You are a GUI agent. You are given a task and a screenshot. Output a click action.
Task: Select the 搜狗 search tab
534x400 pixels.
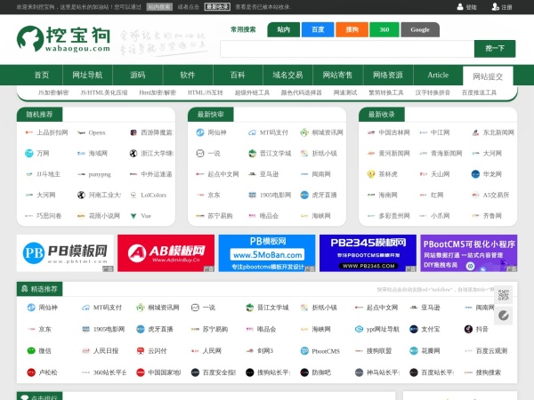click(x=352, y=29)
